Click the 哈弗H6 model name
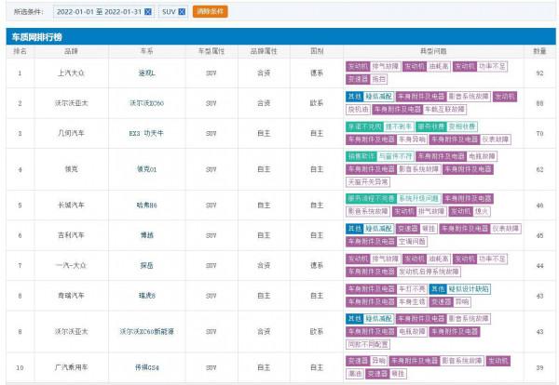 [x=148, y=205]
